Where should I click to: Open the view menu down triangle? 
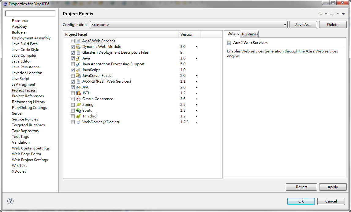coord(343,14)
